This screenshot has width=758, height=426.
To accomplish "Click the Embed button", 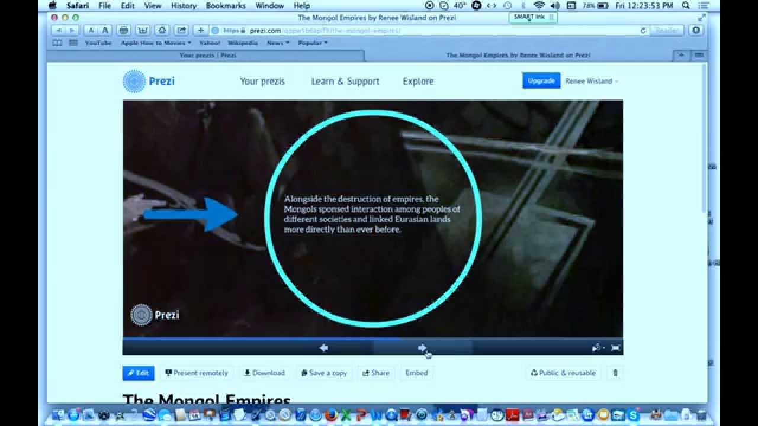I will point(417,373).
